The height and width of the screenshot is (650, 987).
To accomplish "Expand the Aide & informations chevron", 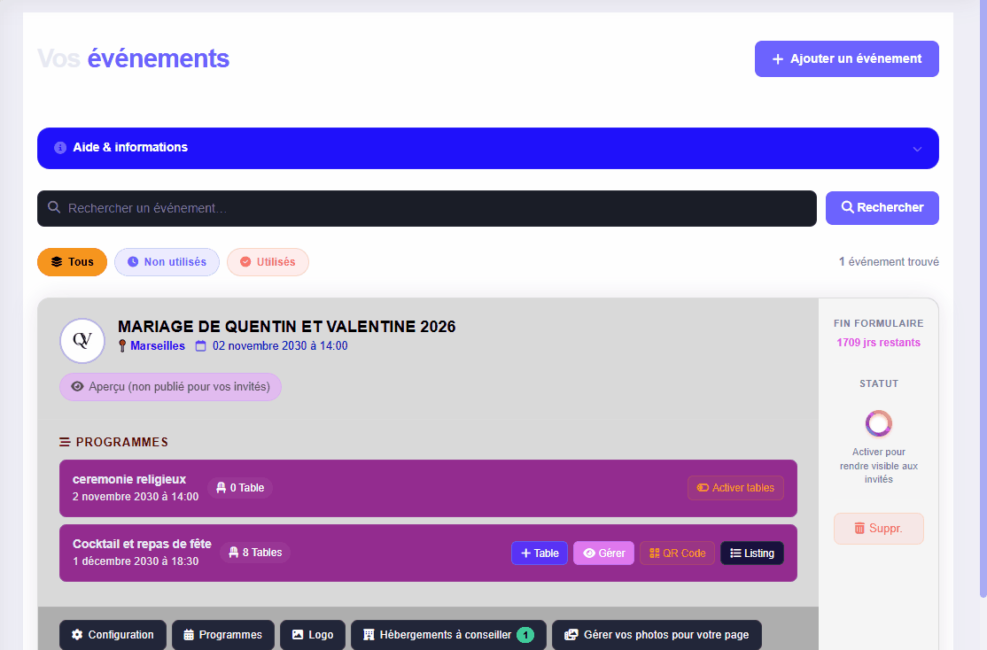I will pyautogui.click(x=917, y=149).
